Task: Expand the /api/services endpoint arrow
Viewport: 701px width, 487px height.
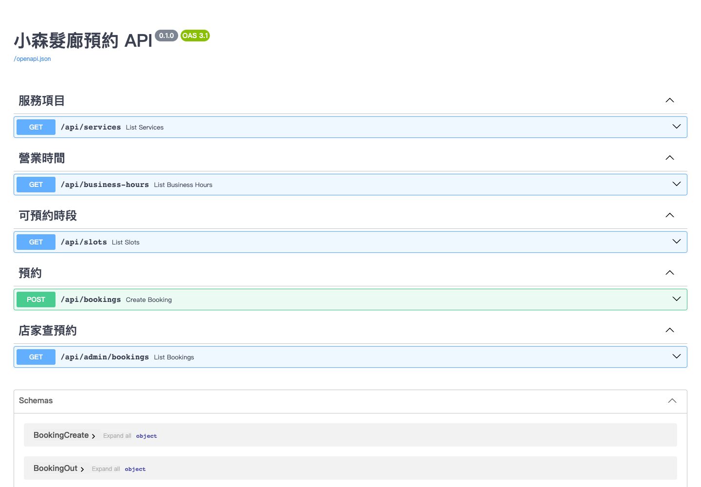Action: pos(677,127)
